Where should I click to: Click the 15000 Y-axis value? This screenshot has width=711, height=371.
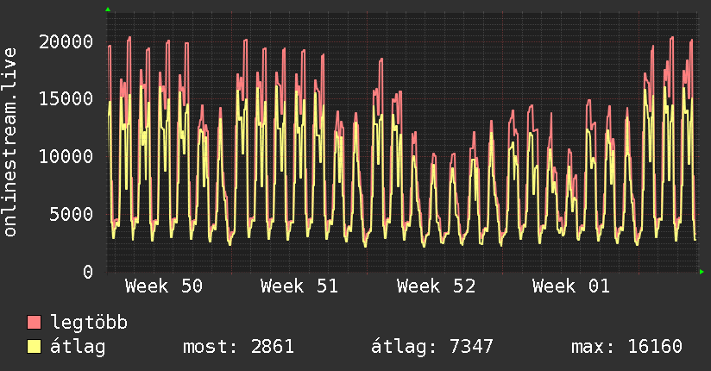pyautogui.click(x=66, y=98)
